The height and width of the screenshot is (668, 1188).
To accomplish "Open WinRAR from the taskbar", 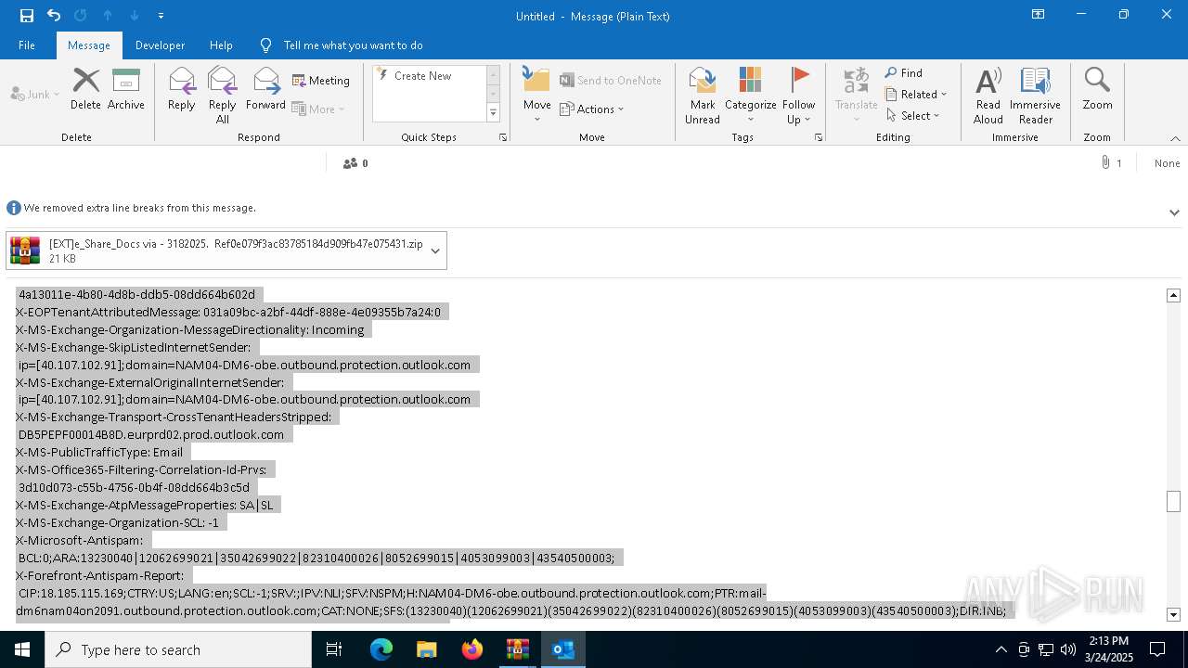I will 518,649.
